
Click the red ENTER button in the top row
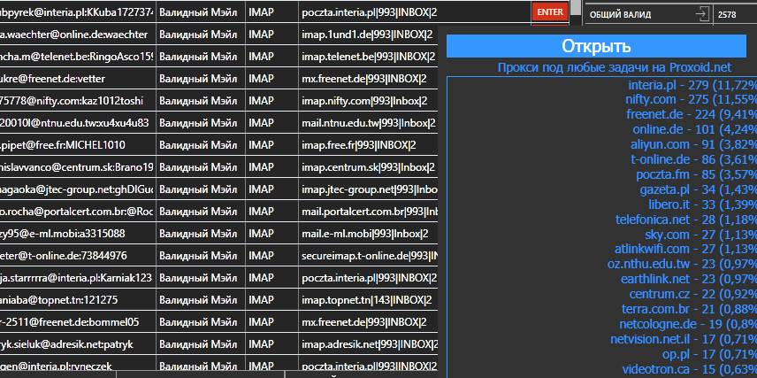549,12
